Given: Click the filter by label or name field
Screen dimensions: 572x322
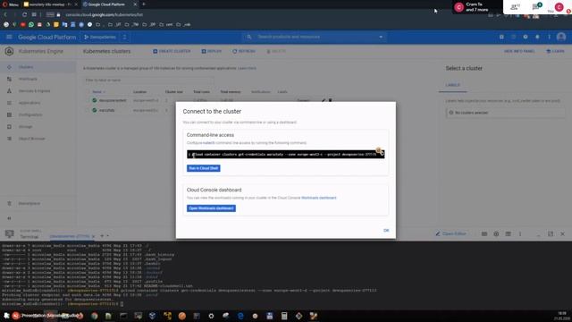Looking at the screenshot, I should point(149,80).
